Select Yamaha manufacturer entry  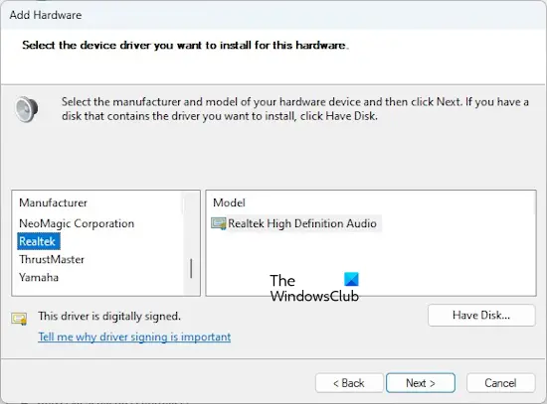coord(39,277)
